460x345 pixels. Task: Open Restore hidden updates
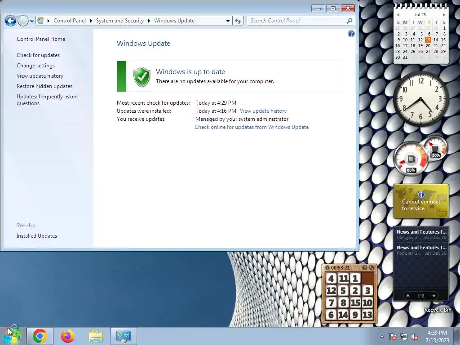tap(44, 86)
